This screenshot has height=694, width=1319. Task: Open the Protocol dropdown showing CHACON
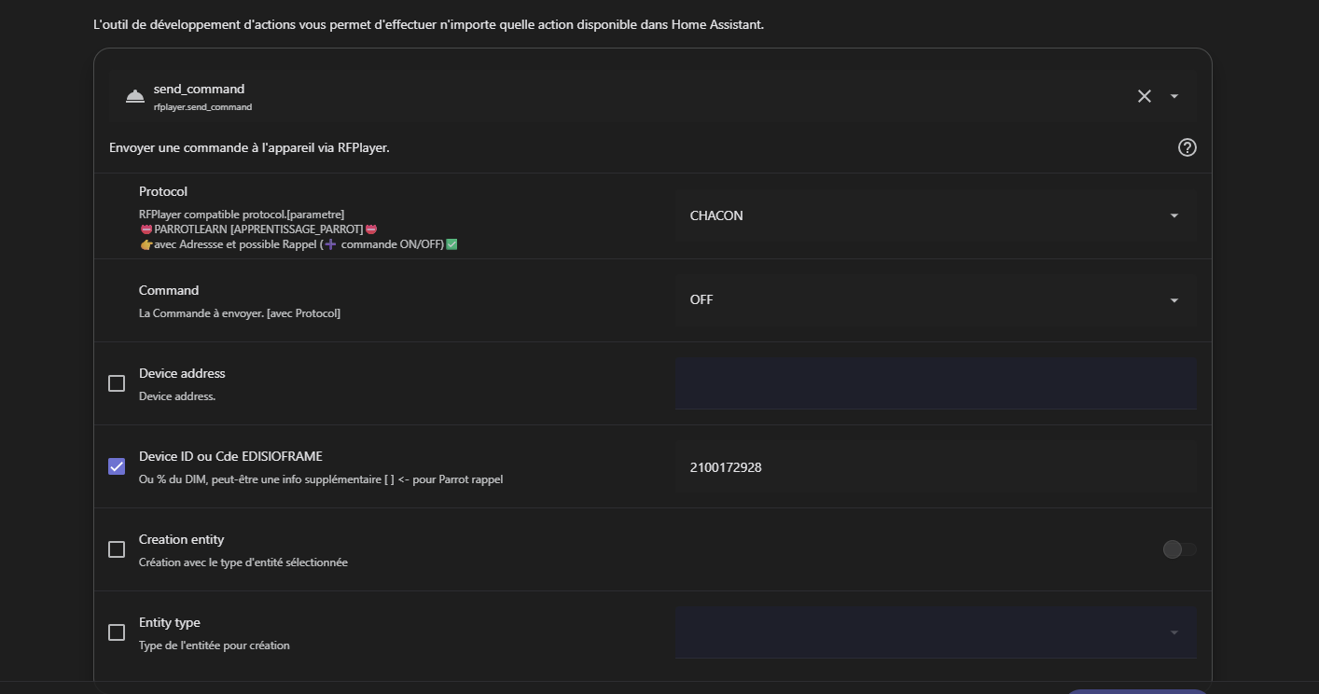[x=936, y=215]
